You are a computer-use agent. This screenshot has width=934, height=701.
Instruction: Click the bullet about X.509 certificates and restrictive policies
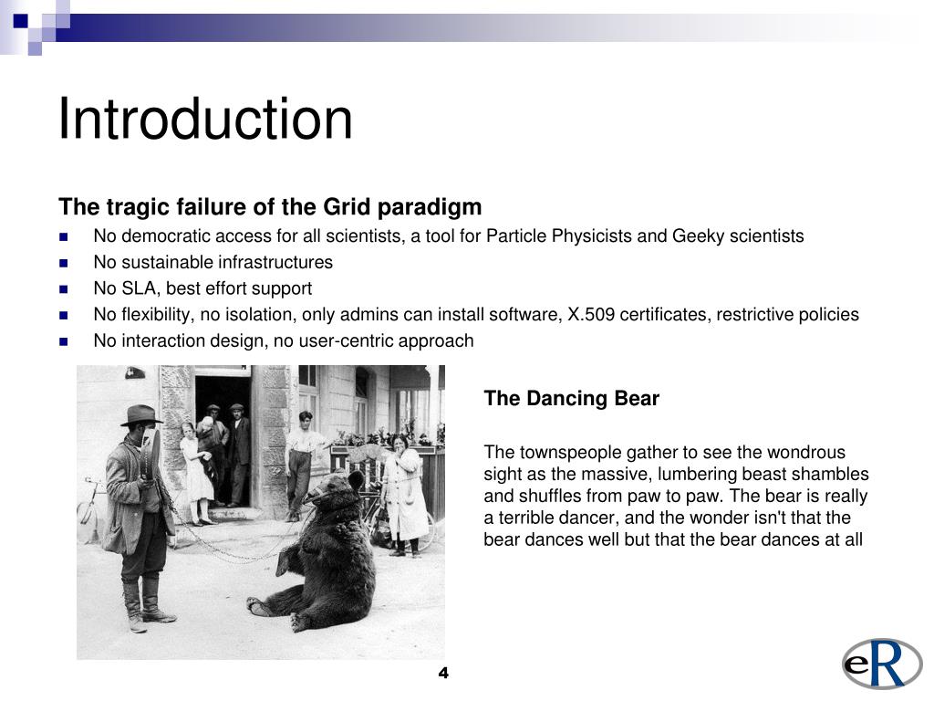tap(476, 315)
